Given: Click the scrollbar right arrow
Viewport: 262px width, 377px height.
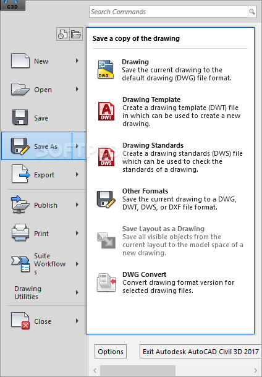Looking at the screenshot, I should pyautogui.click(x=255, y=370).
